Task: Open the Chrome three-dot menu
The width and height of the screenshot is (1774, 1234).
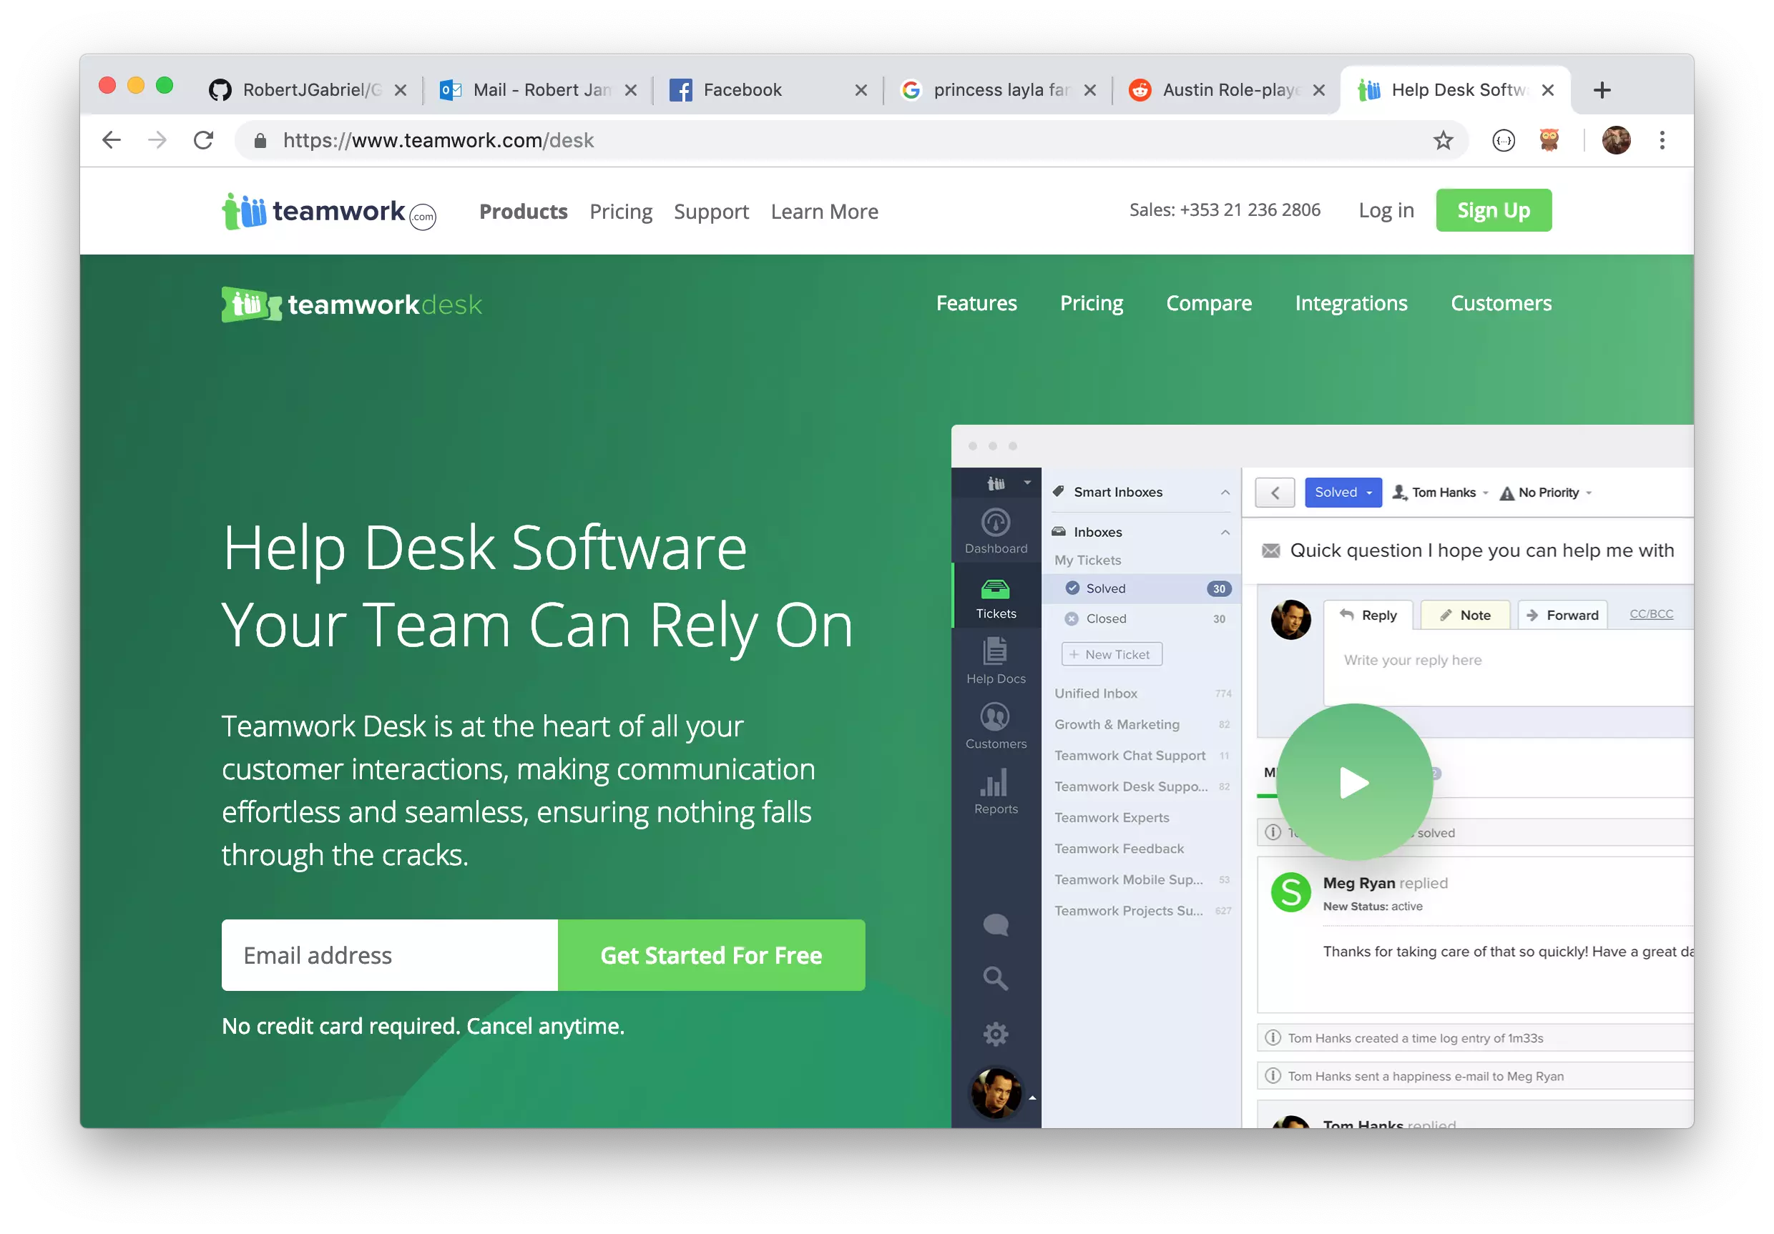Action: (1662, 139)
